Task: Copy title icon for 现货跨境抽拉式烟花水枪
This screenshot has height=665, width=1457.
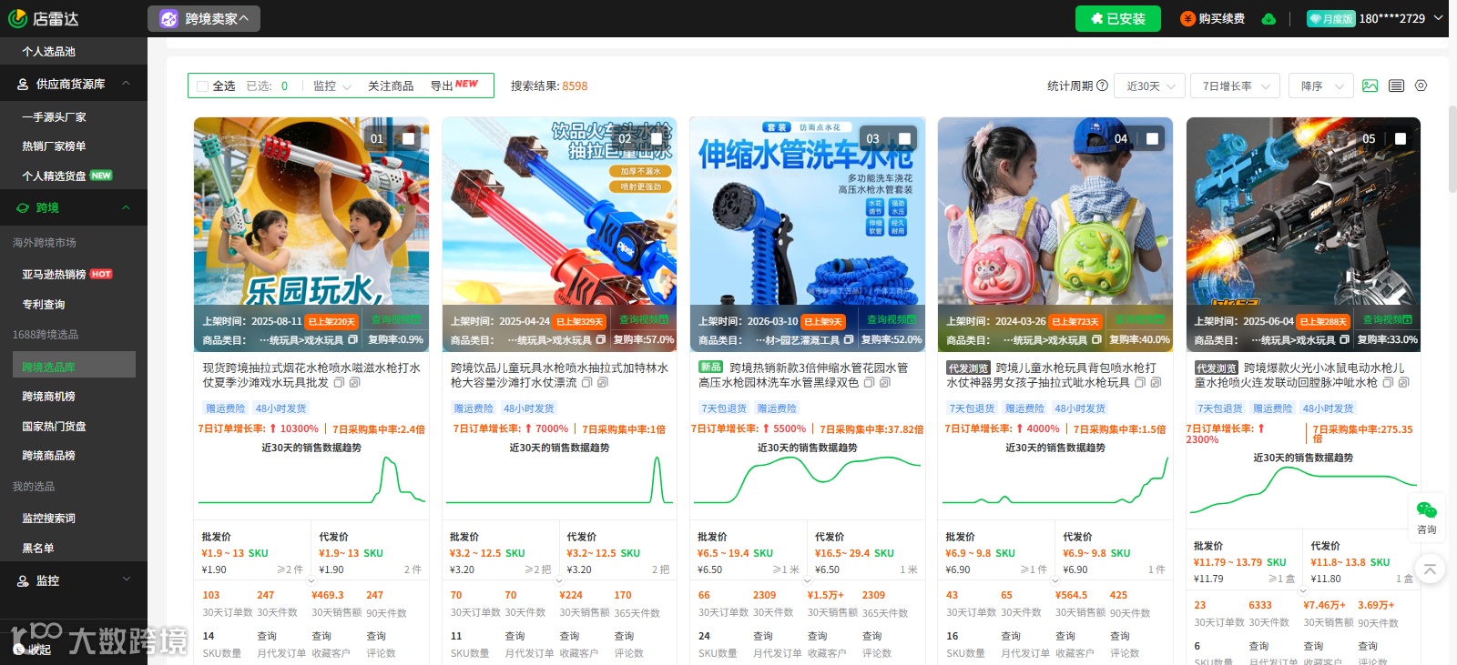Action: [x=339, y=383]
